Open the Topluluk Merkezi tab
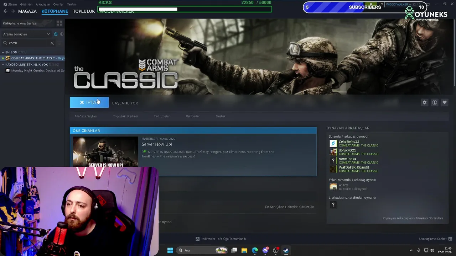The height and width of the screenshot is (256, 456). click(x=125, y=116)
